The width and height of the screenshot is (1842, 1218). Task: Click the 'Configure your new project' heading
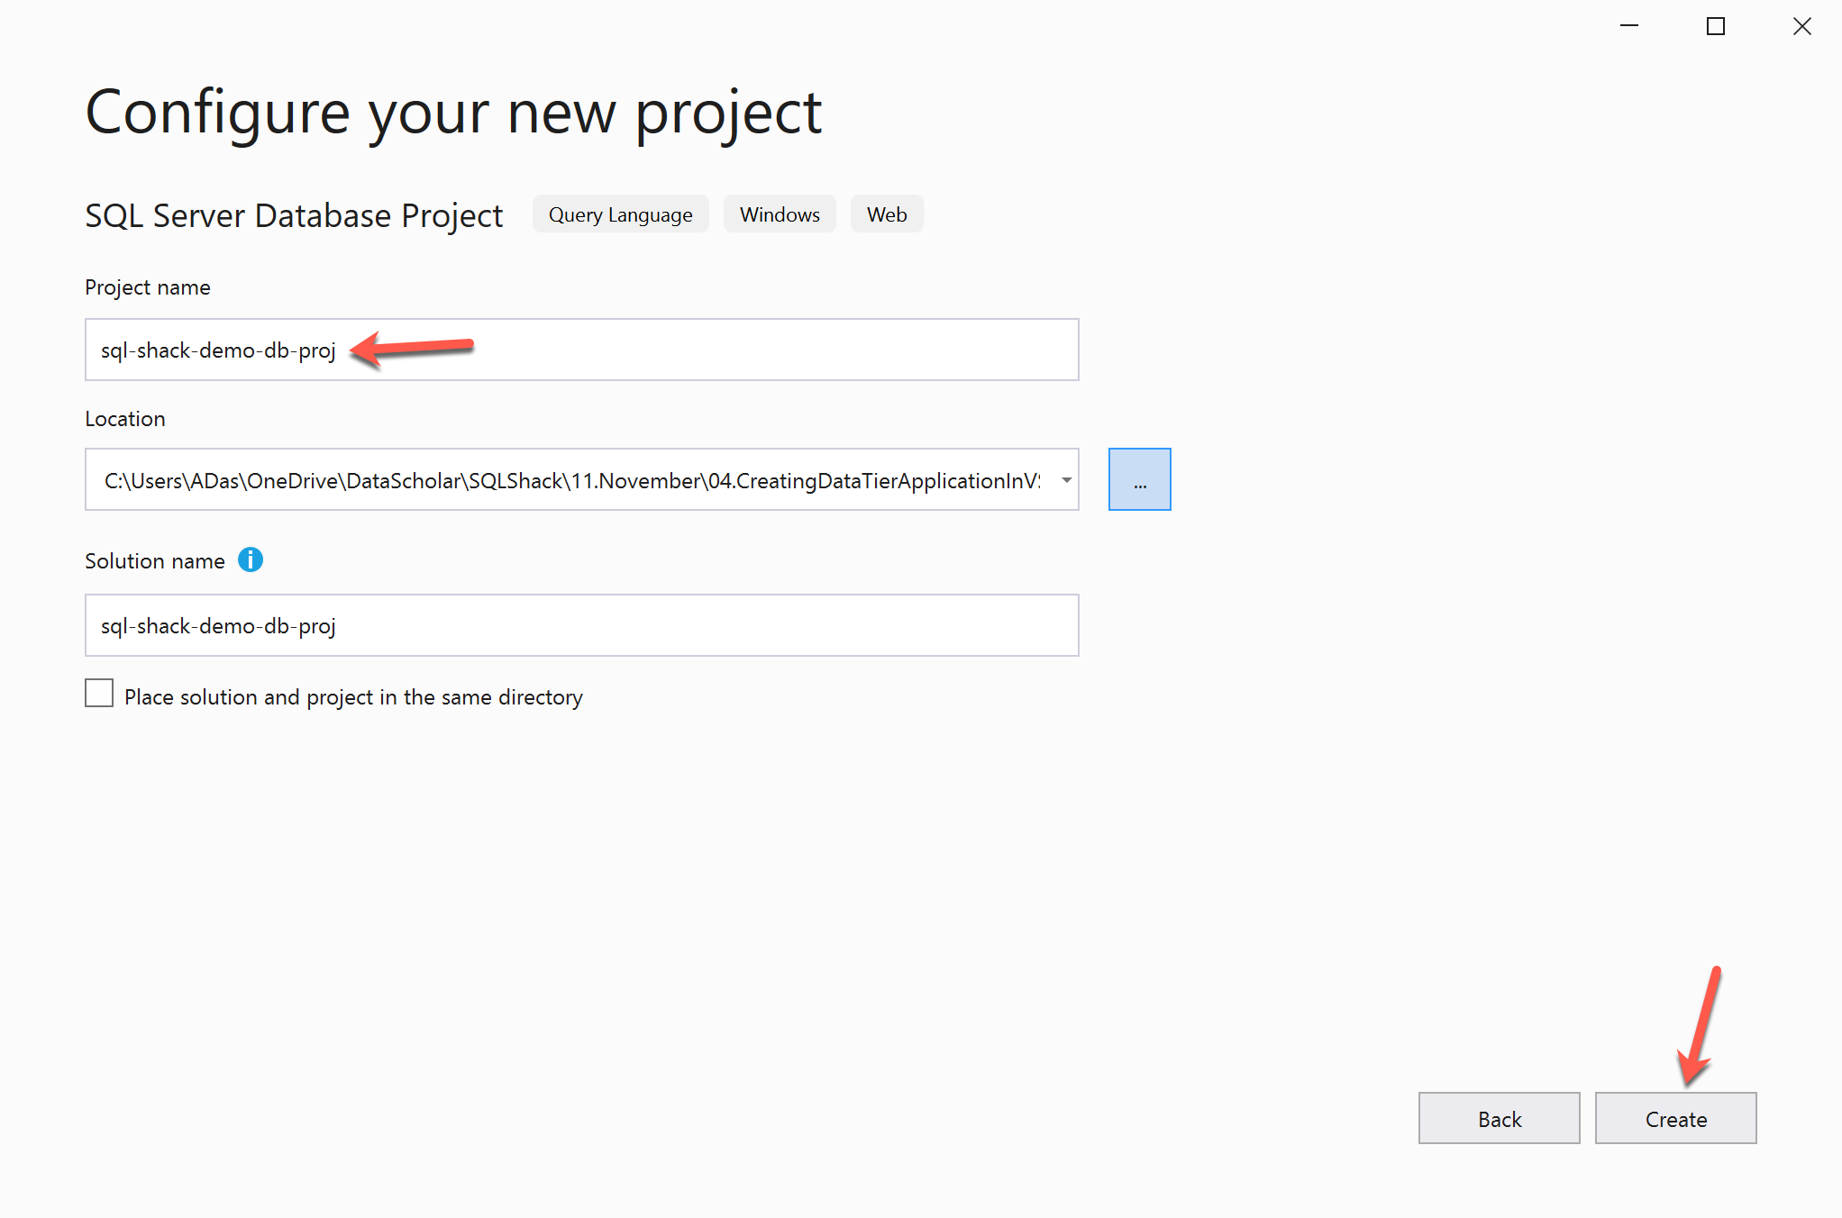tap(453, 113)
